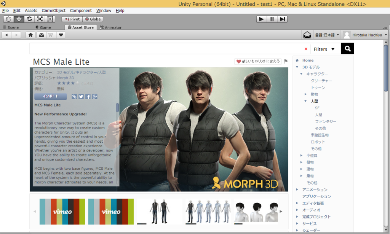Click the search text field

pyautogui.click(x=166, y=49)
